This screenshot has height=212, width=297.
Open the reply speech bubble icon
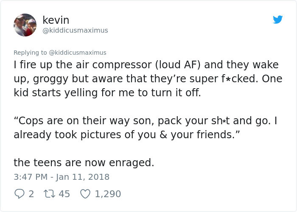pyautogui.click(x=20, y=194)
